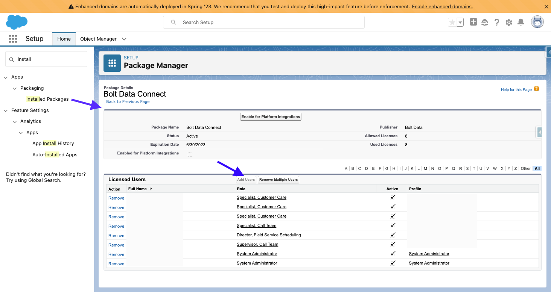Collapse the Apps node under Analytics
Screen dimensions: 551x292
click(x=21, y=133)
